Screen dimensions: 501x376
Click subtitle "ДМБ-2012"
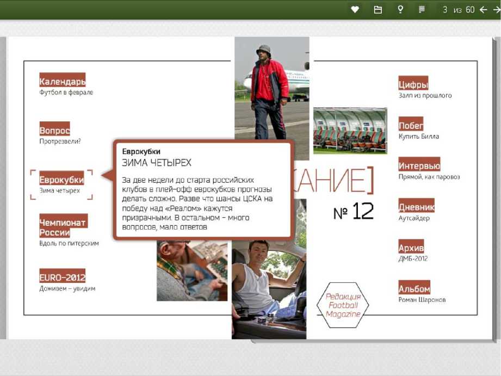413,258
